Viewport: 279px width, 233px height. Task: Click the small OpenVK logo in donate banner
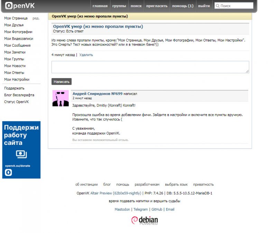[x=8, y=173]
